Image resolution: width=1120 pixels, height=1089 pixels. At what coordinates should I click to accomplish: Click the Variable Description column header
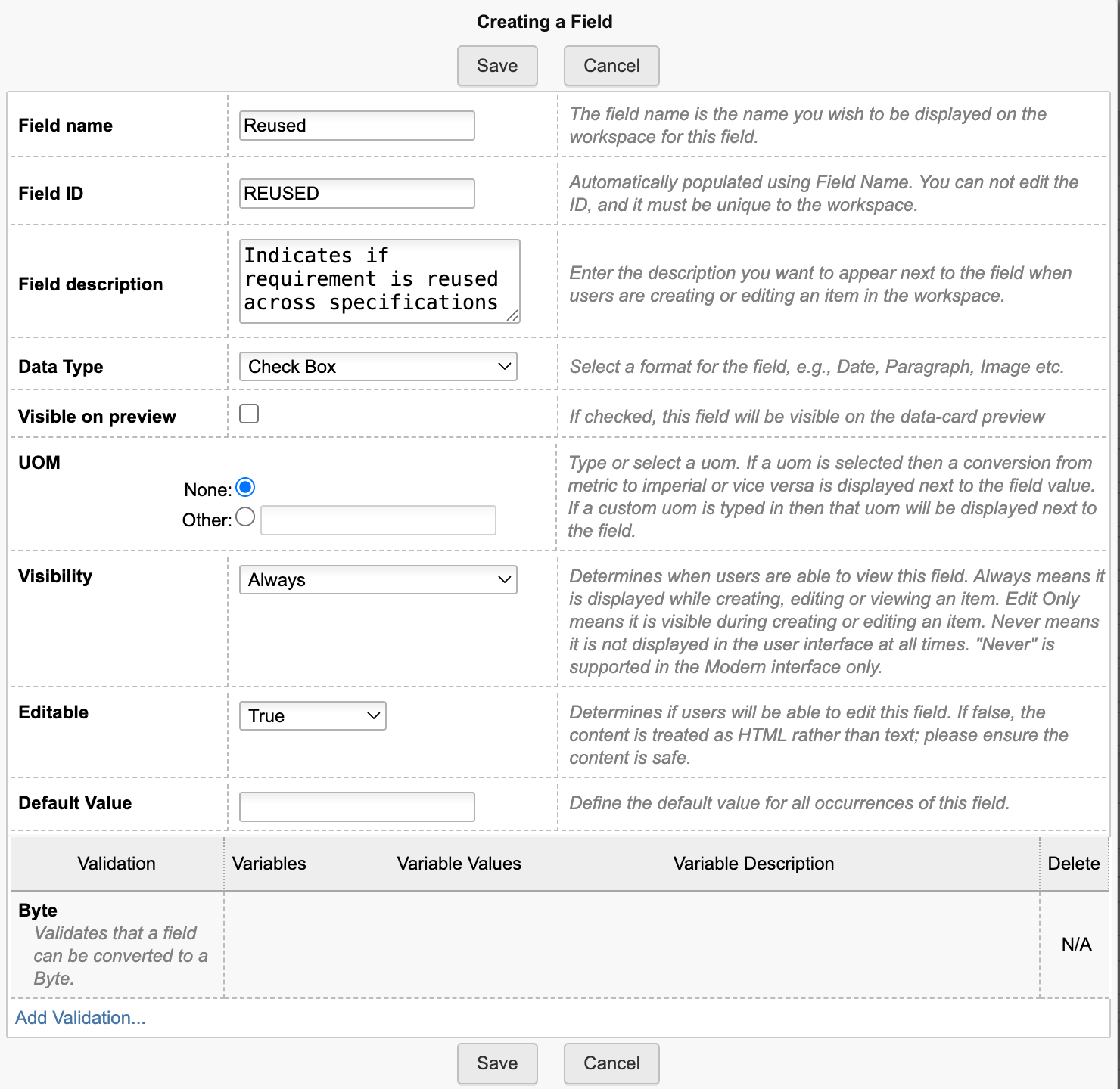(754, 864)
